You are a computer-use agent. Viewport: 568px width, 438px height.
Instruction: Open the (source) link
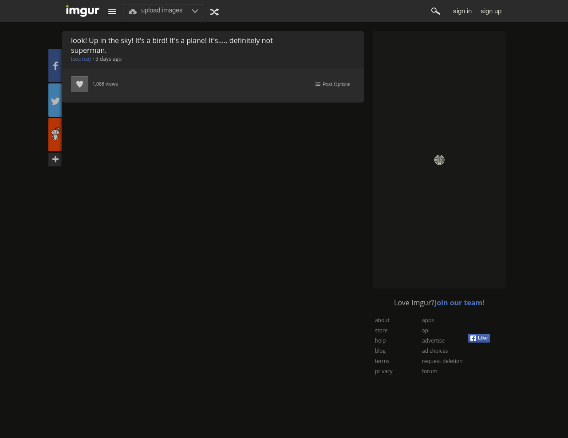pos(81,59)
